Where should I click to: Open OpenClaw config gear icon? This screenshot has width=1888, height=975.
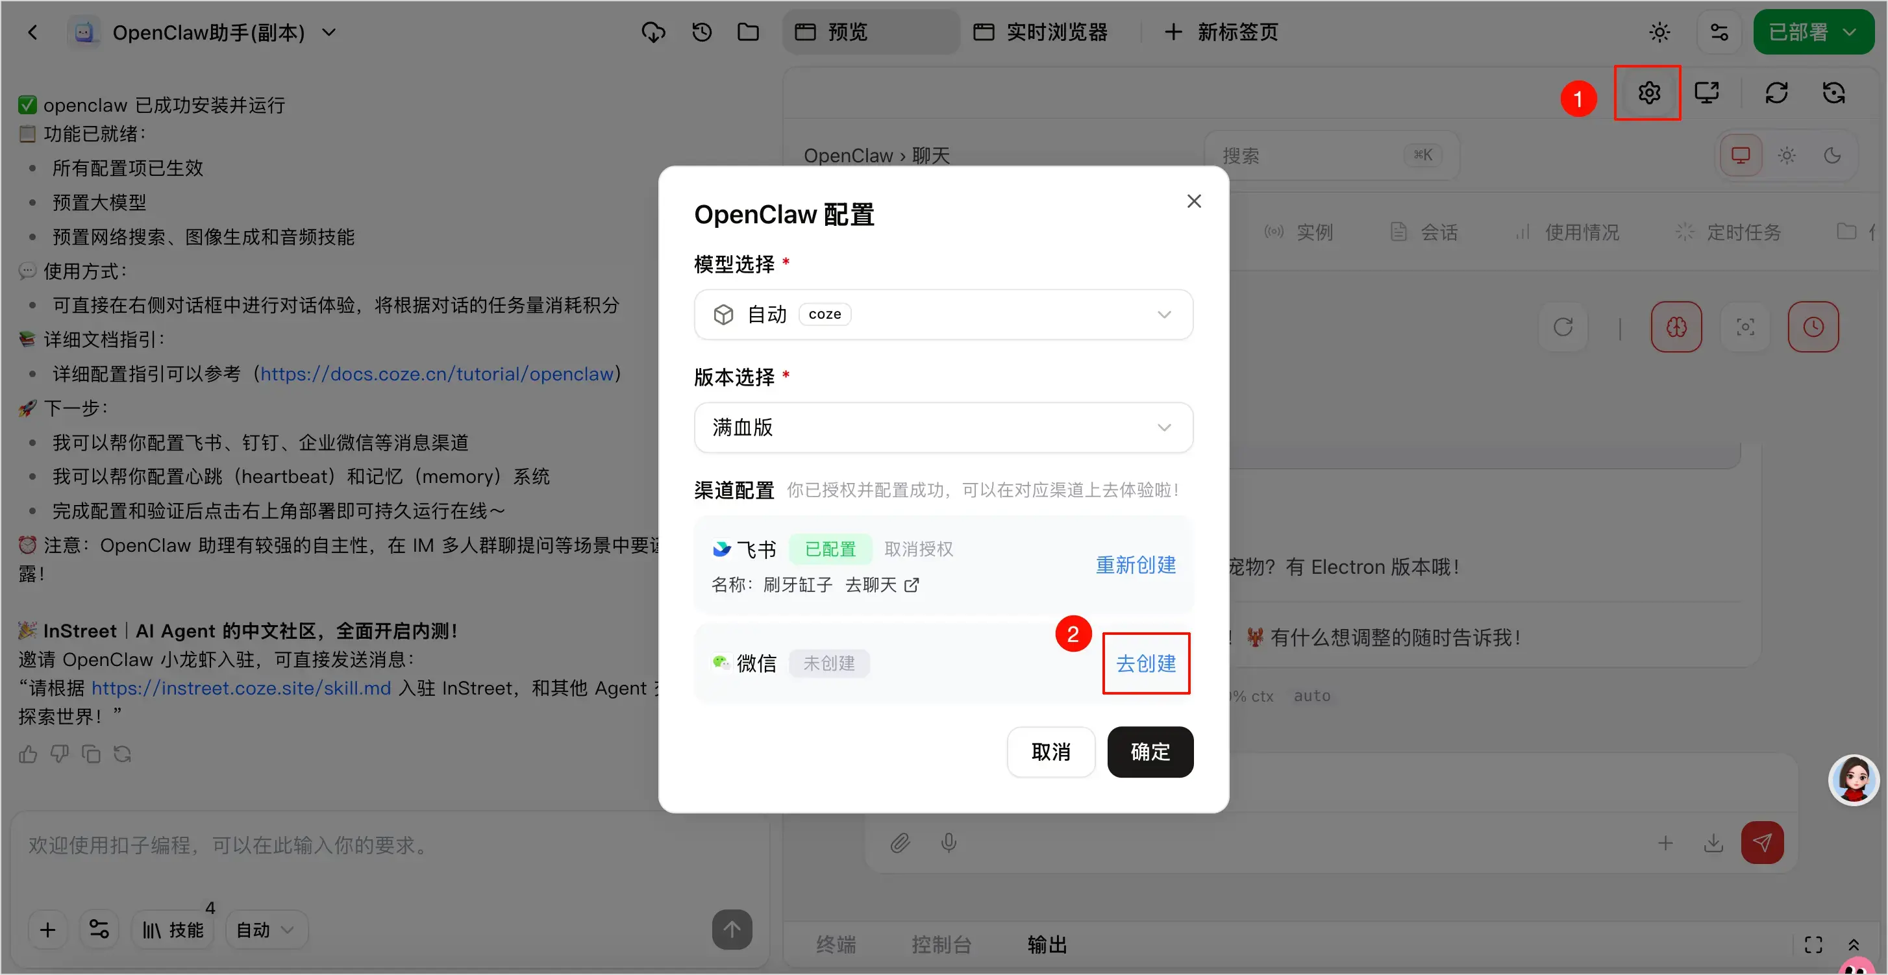pos(1648,93)
